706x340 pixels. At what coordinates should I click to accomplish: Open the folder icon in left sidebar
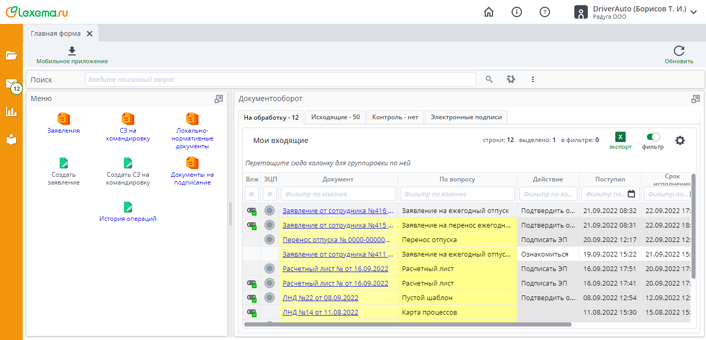tap(11, 55)
